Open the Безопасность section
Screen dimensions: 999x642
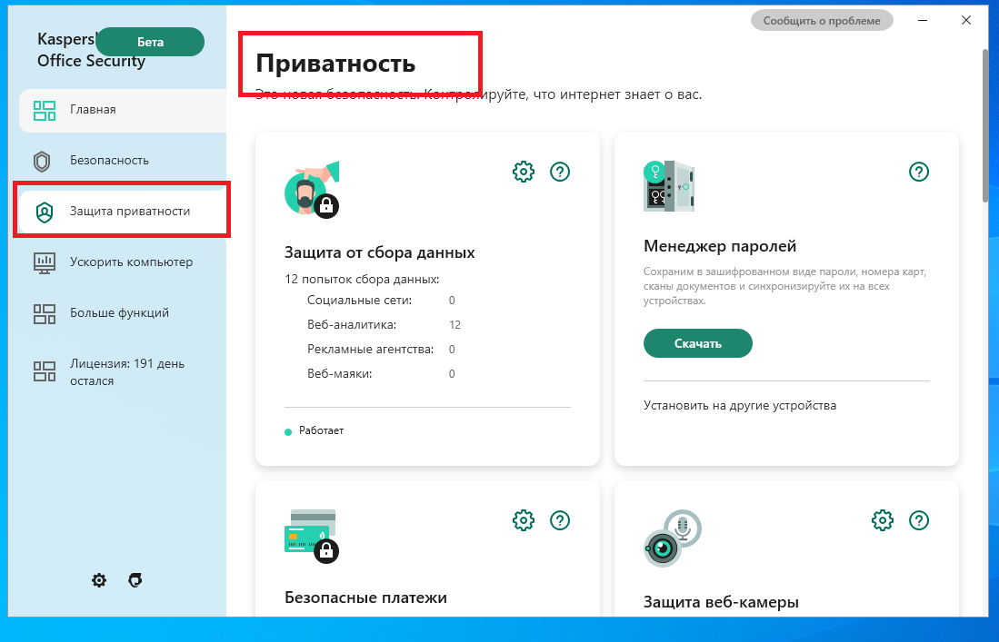click(123, 161)
